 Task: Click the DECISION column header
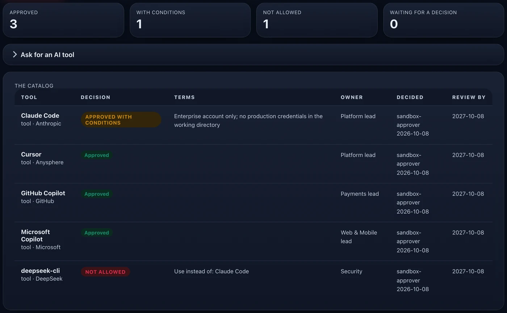pos(96,97)
